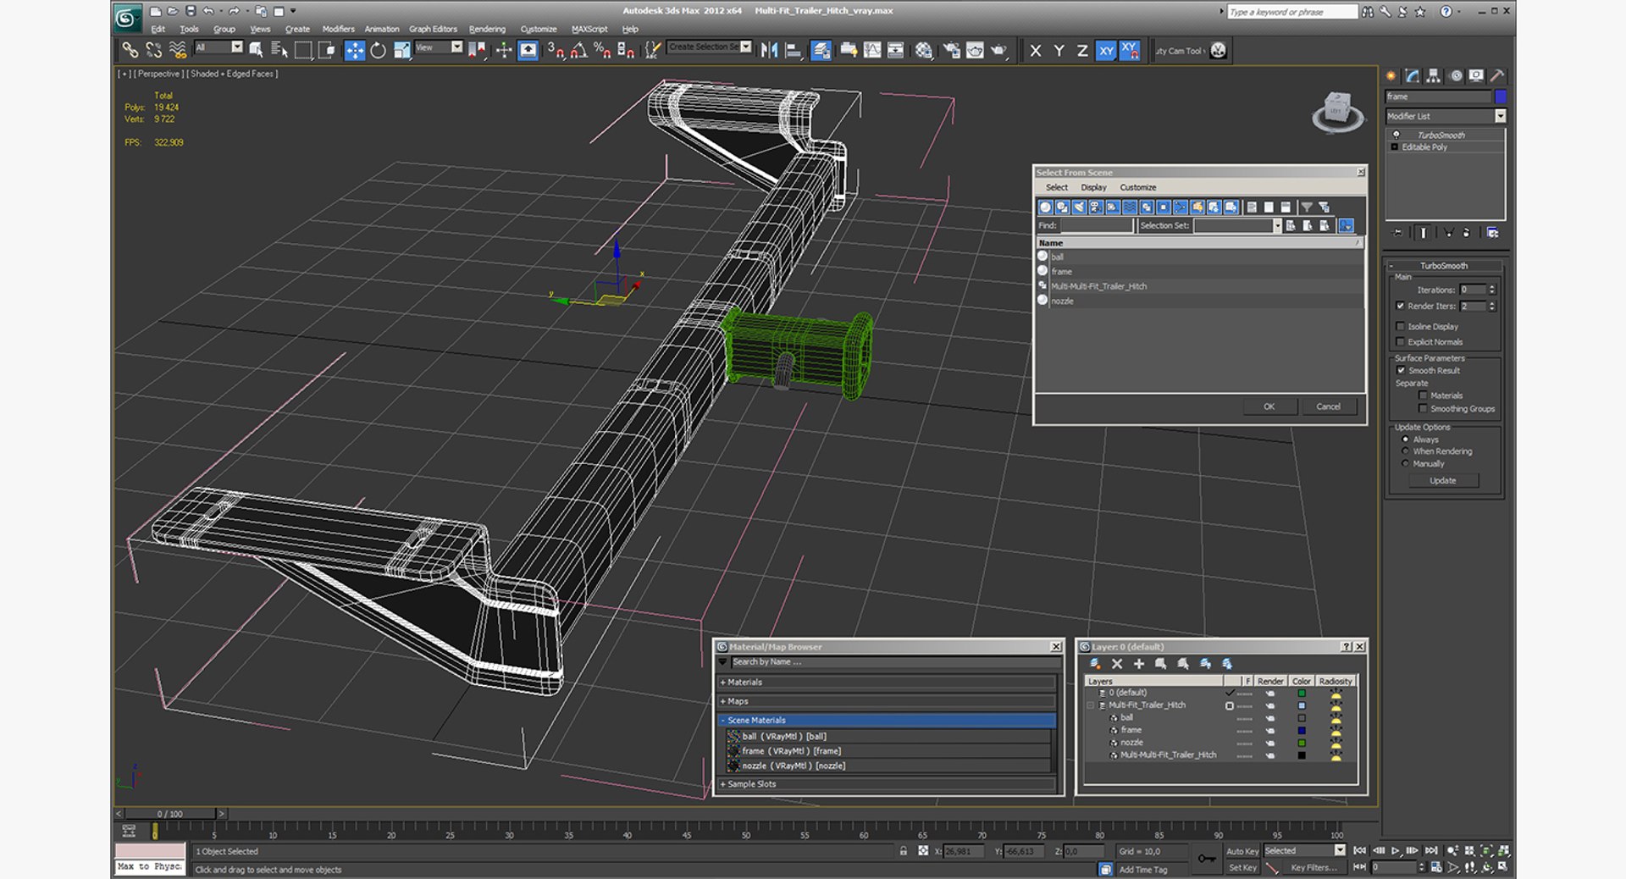Click the TurboSmooth Update button

[1443, 480]
